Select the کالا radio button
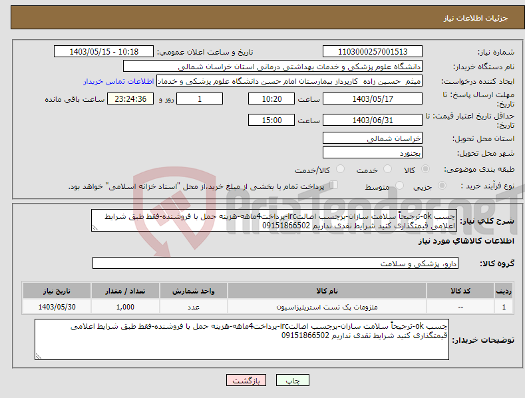The height and width of the screenshot is (398, 525). click(x=425, y=169)
